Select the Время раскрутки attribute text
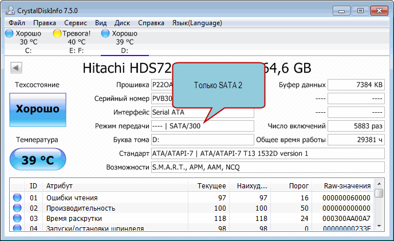 pyautogui.click(x=74, y=219)
